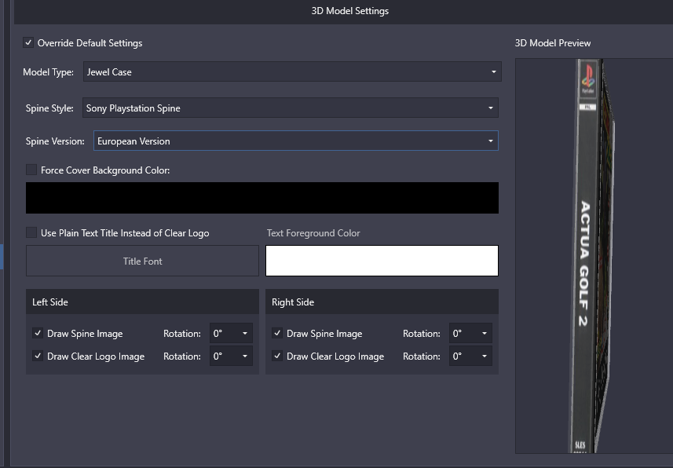Click the Title Font button
Image resolution: width=673 pixels, height=468 pixels.
[x=142, y=261]
